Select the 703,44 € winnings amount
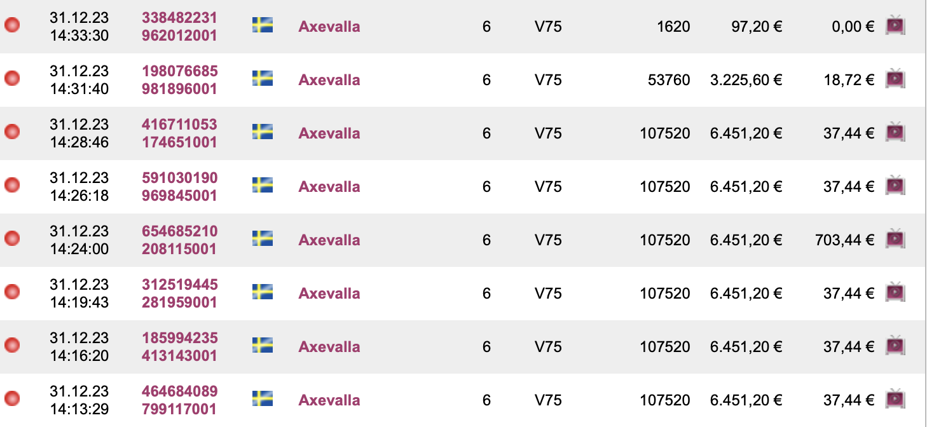927x427 pixels. pos(844,240)
